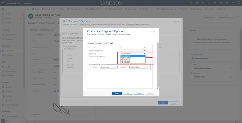Select the Date tab
The image size is (242, 123).
[112, 44]
